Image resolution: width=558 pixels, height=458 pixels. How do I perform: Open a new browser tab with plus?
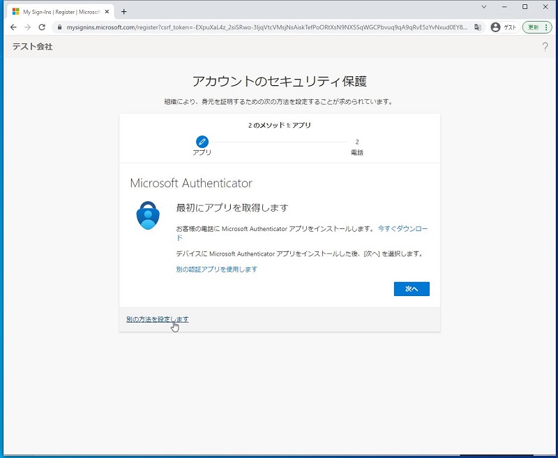coord(124,12)
